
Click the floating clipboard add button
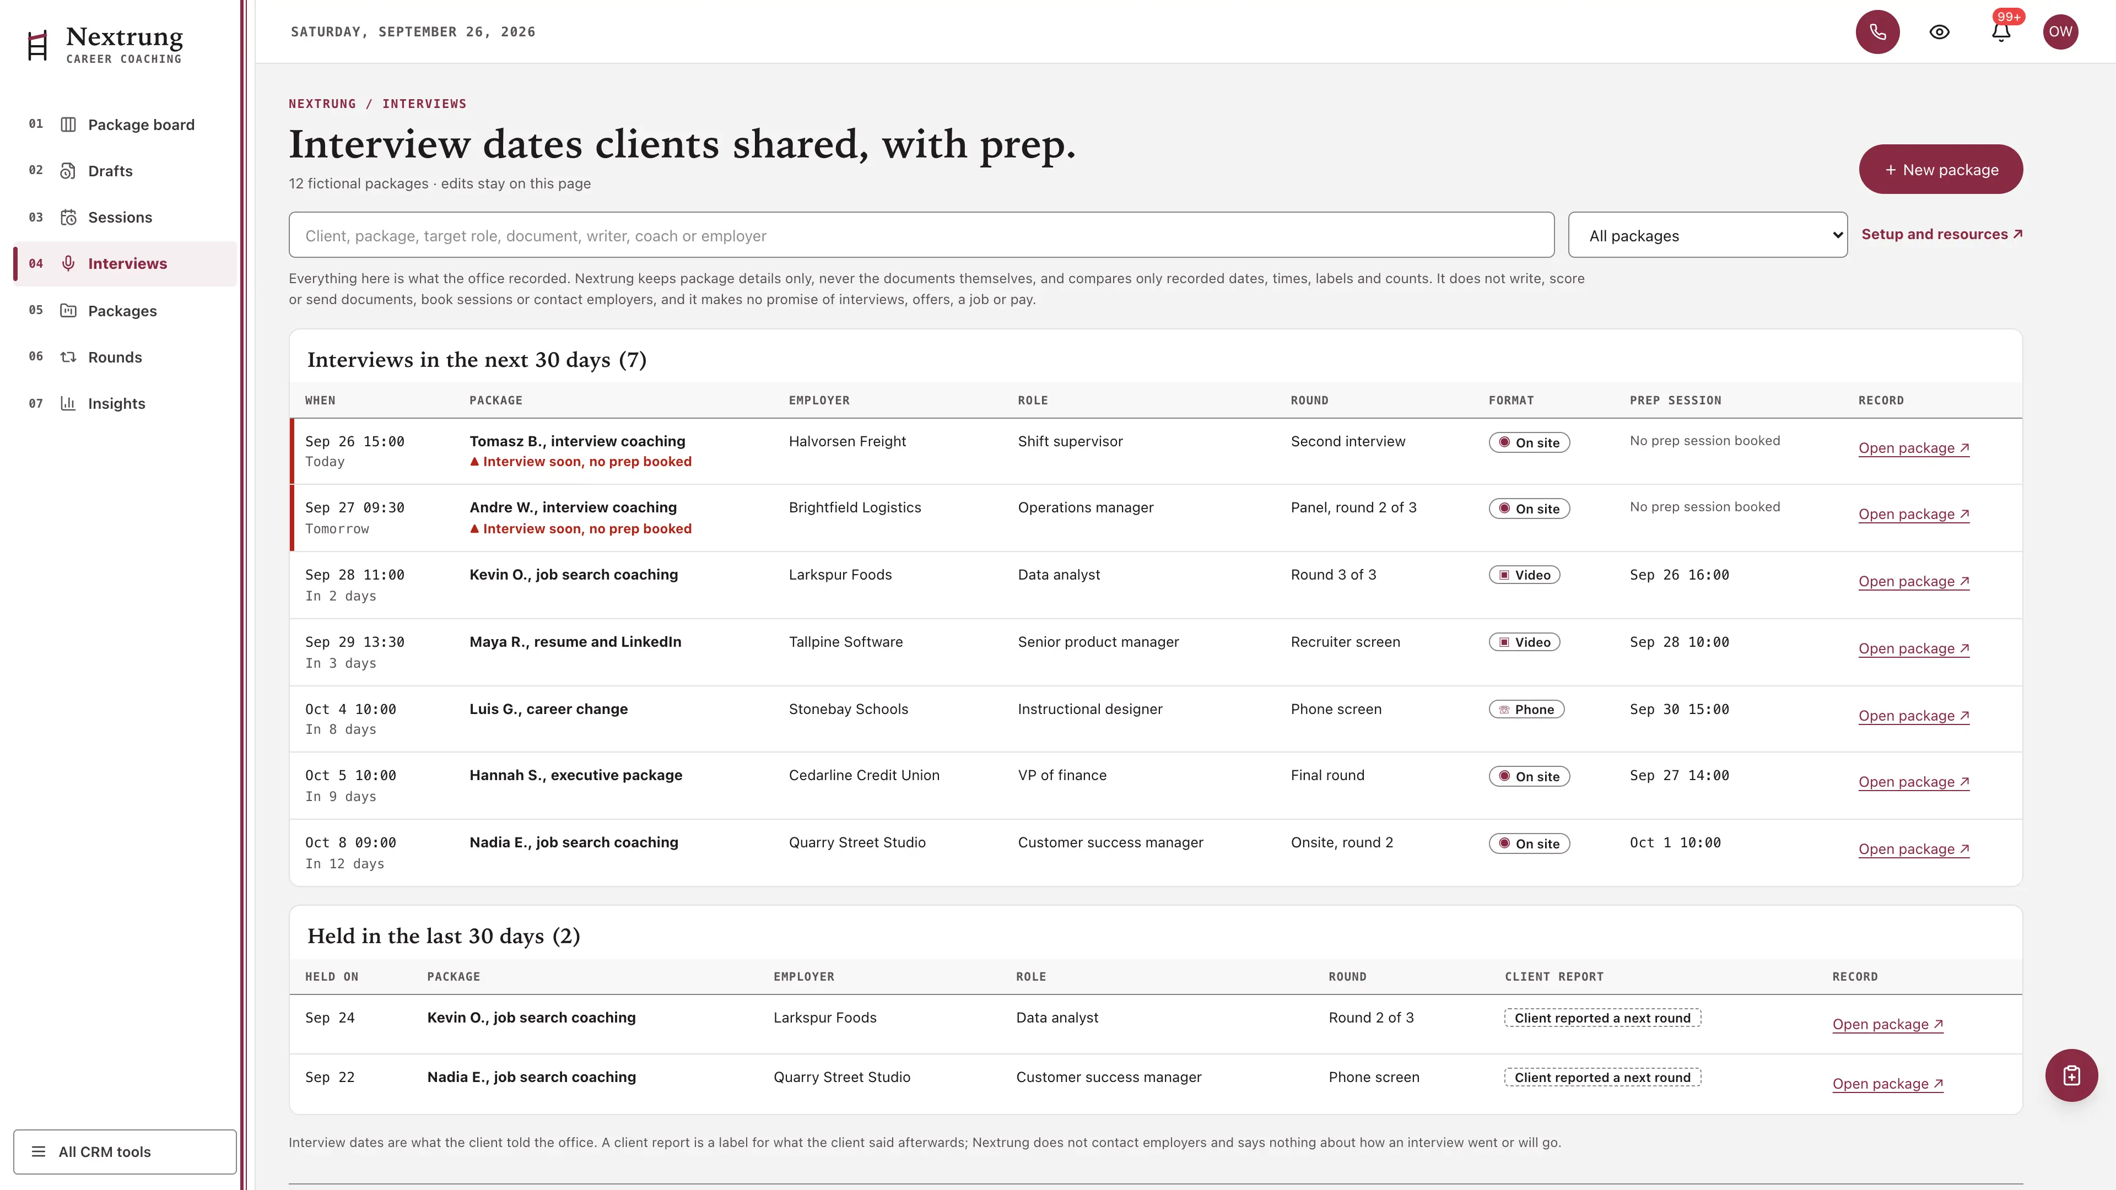pyautogui.click(x=2071, y=1075)
